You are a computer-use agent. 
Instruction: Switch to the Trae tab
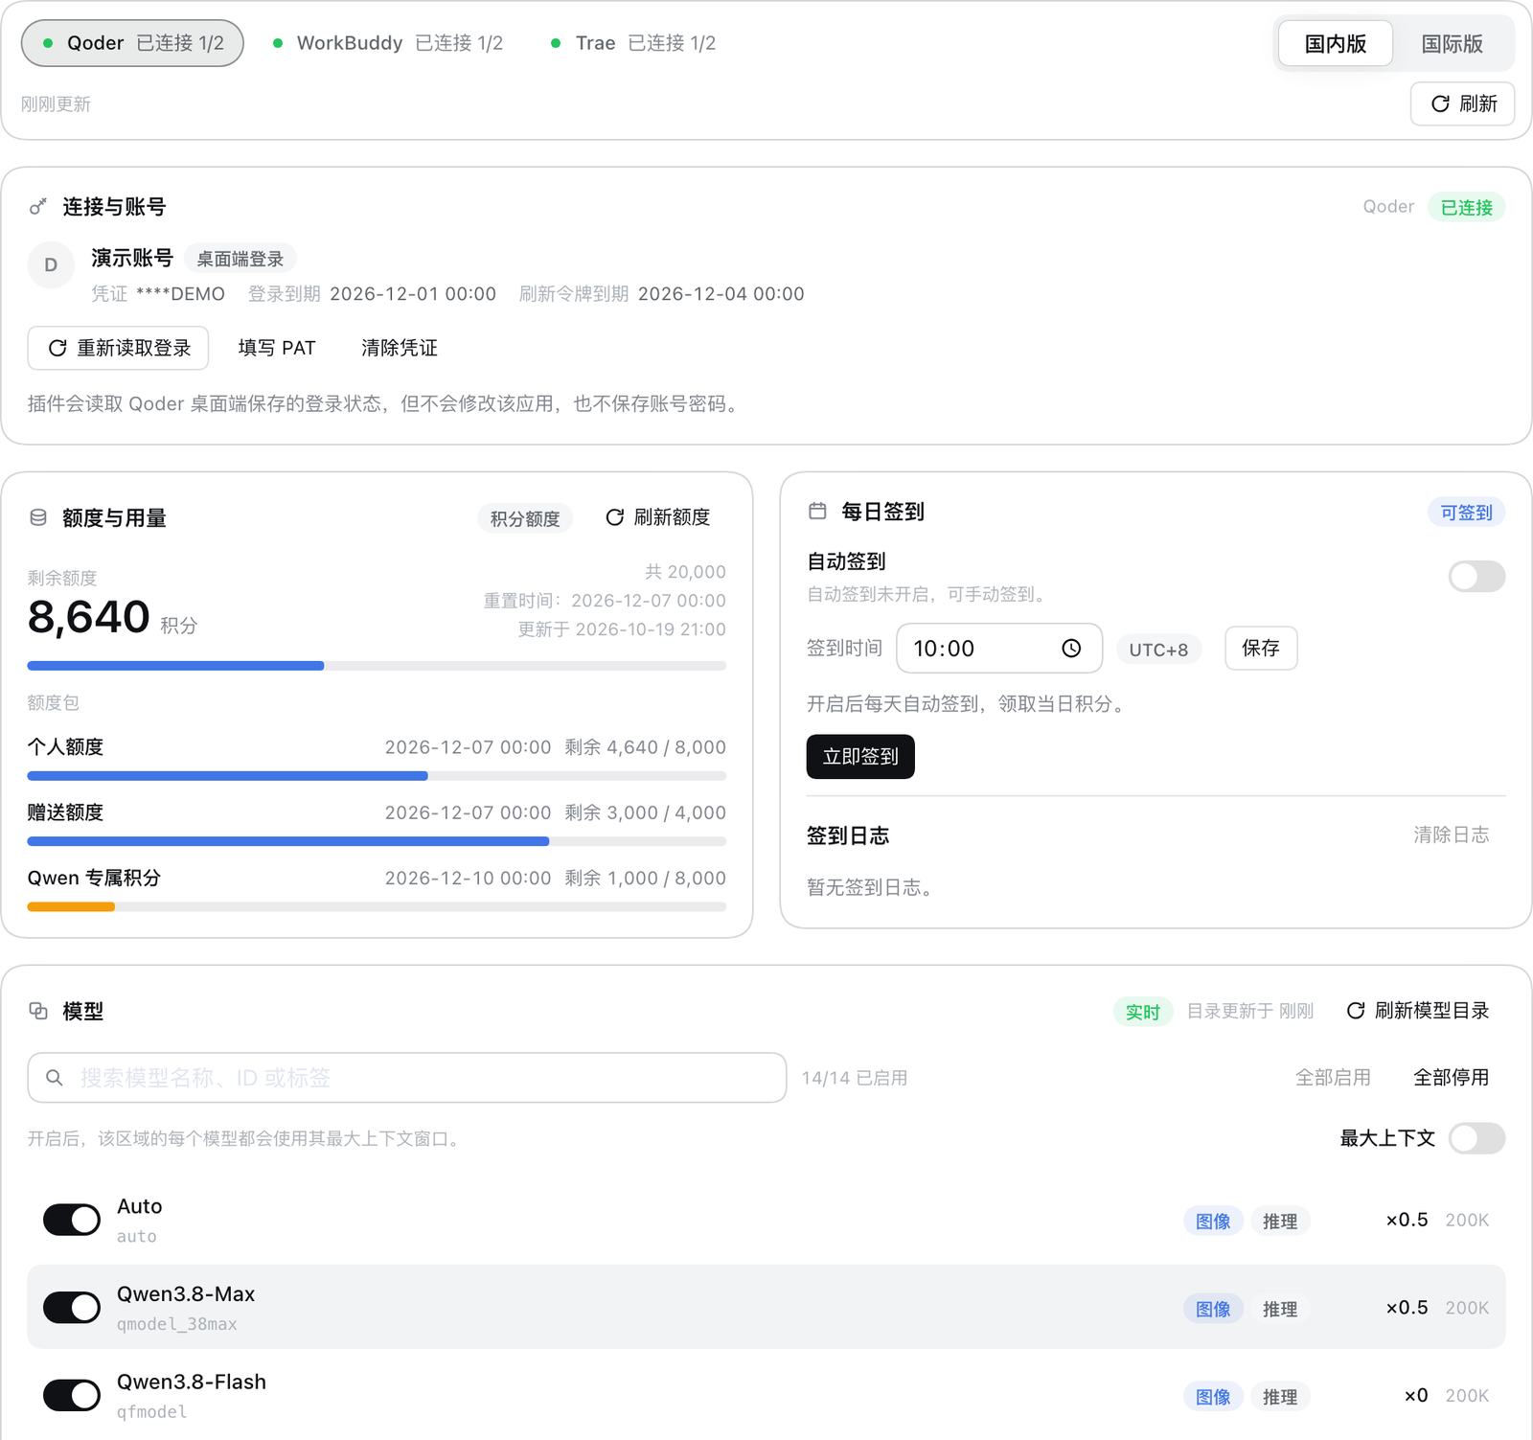click(633, 43)
